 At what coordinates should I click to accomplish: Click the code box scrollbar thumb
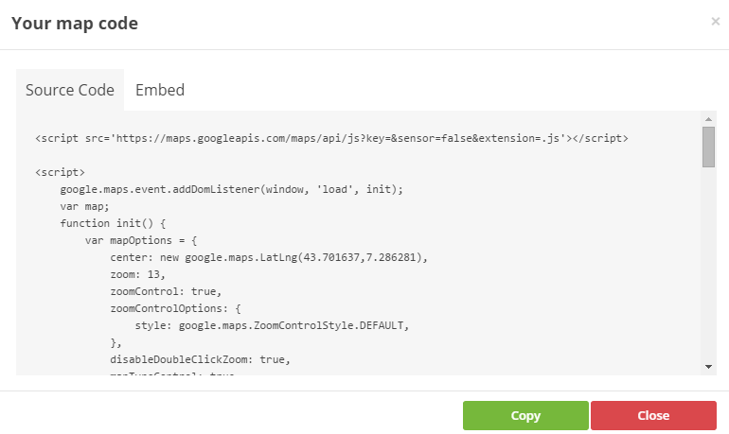click(708, 147)
